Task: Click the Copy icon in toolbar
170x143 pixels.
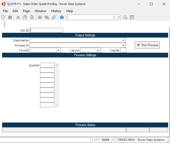Action: pyautogui.click(x=25, y=17)
